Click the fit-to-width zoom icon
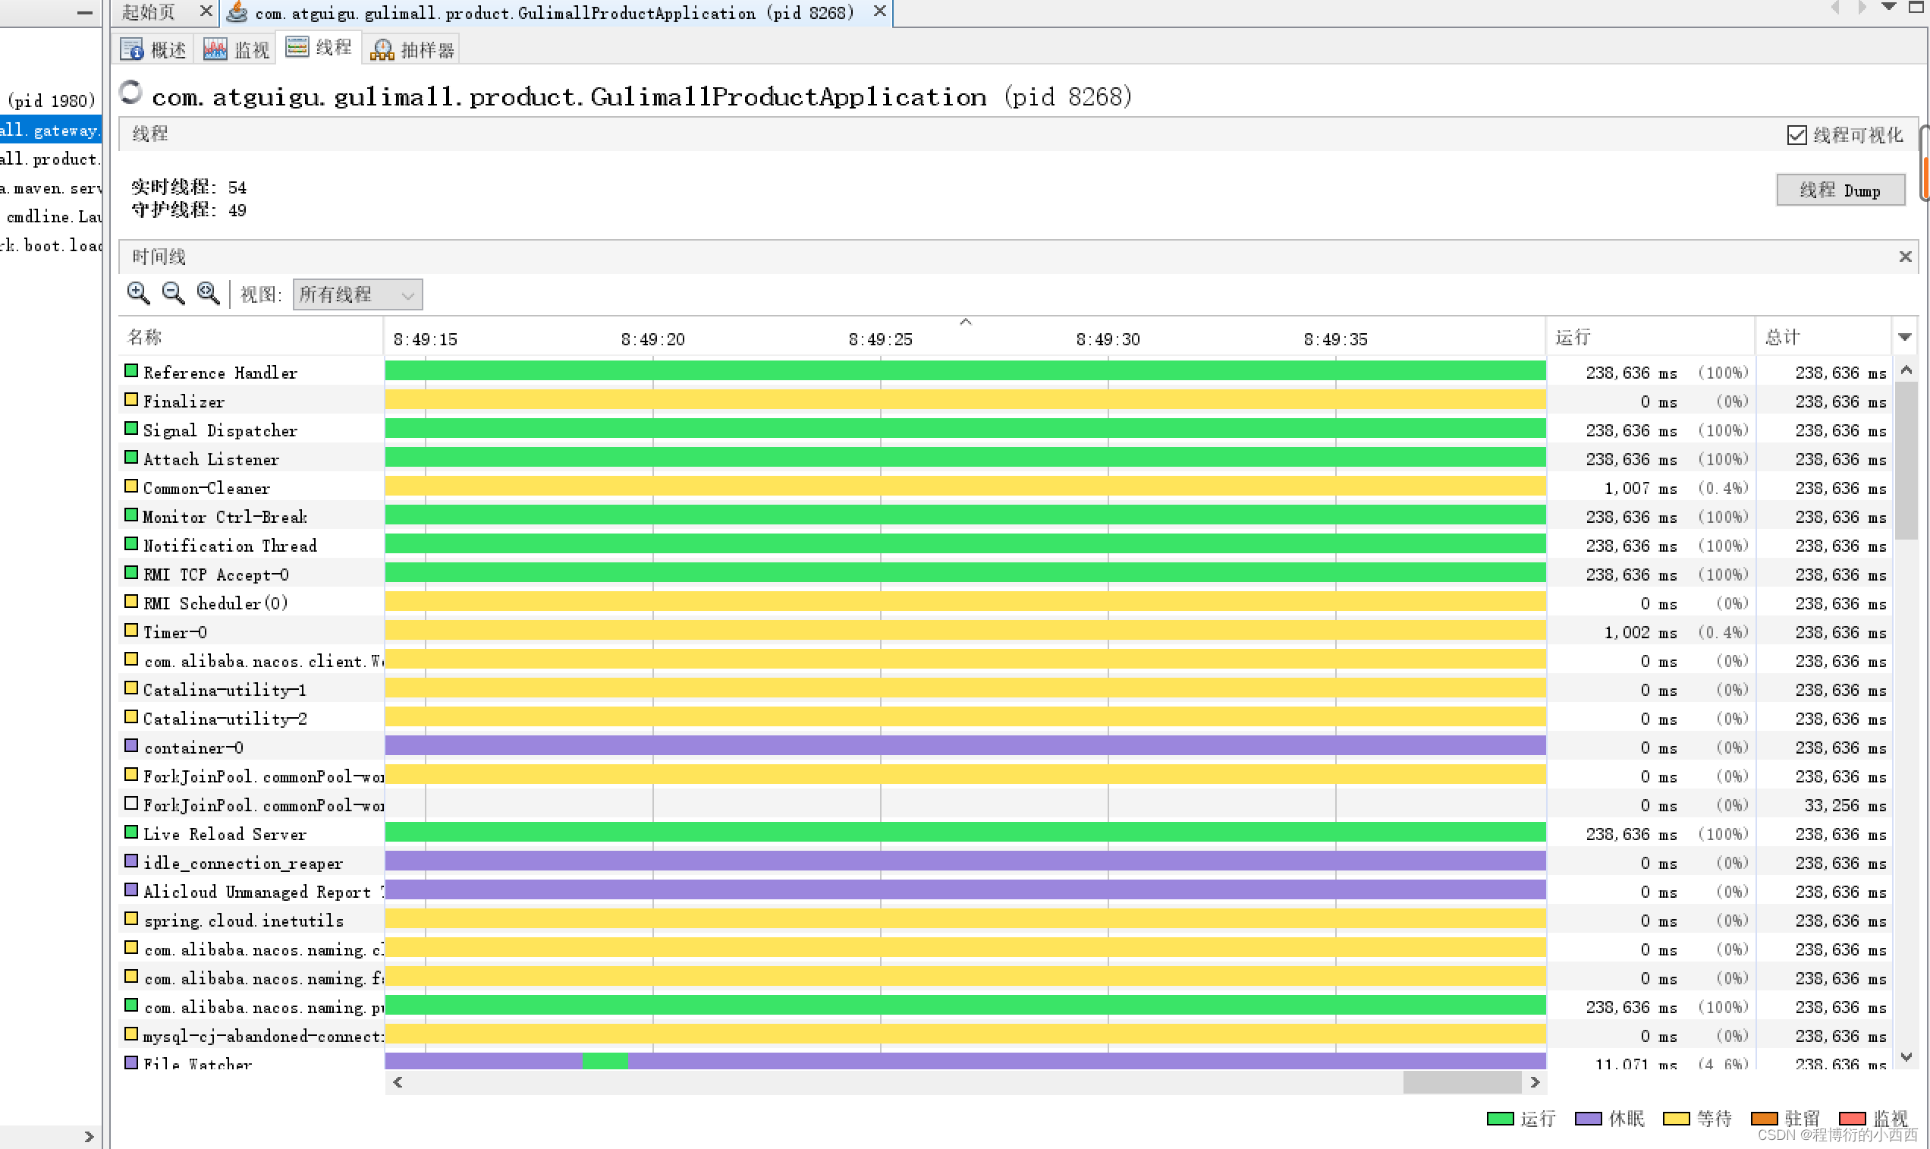The height and width of the screenshot is (1149, 1930). coord(208,294)
